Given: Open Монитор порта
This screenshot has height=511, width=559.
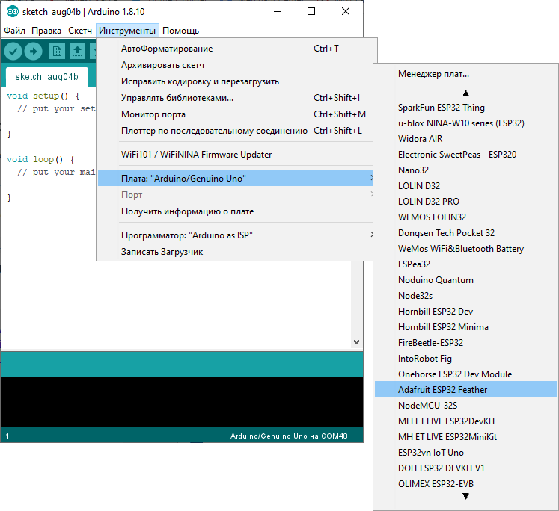Looking at the screenshot, I should pos(236,114).
